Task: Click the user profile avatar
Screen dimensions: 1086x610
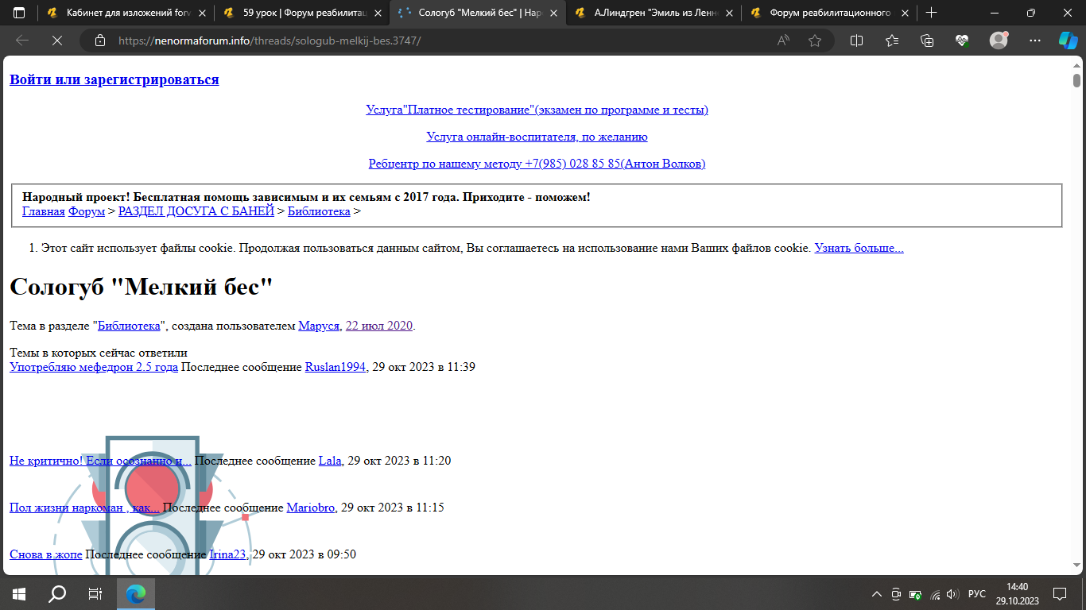Action: coord(999,41)
